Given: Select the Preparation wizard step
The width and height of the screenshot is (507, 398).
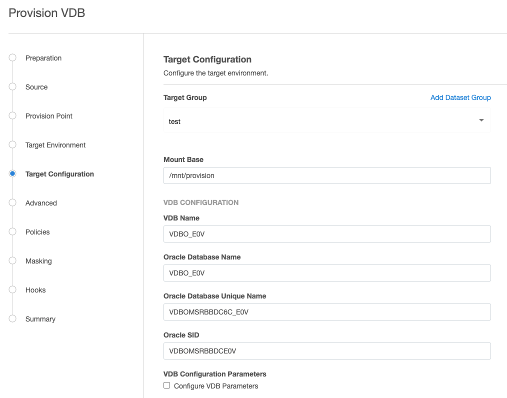Looking at the screenshot, I should tap(43, 58).
